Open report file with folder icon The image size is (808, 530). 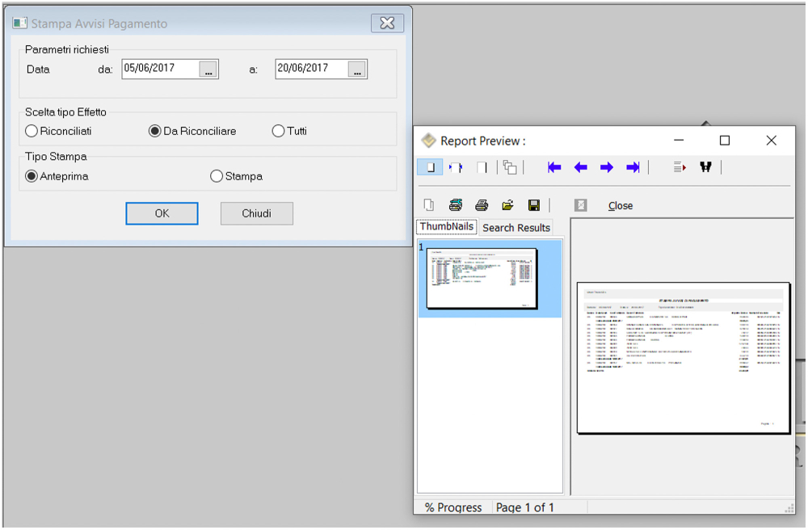(507, 205)
